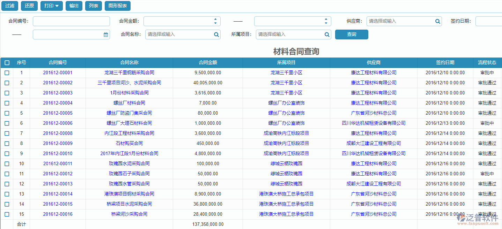Check the checkbox for contract 201612-00014
Screen dimensions: 502x229
click(7, 194)
